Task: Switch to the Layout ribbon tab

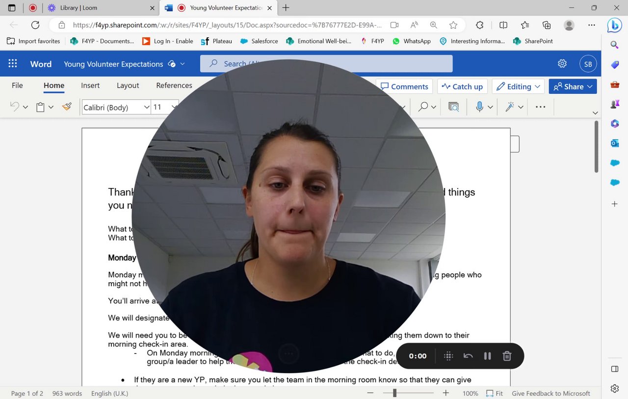Action: pos(128,85)
